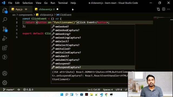Split the editor to the right
The height and width of the screenshot is (97, 173).
(164, 9)
